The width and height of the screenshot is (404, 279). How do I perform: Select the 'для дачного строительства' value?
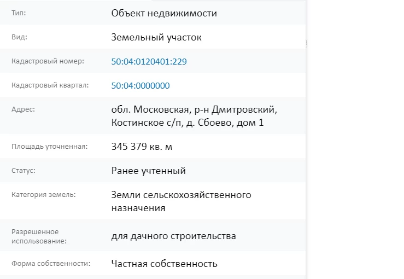click(173, 236)
